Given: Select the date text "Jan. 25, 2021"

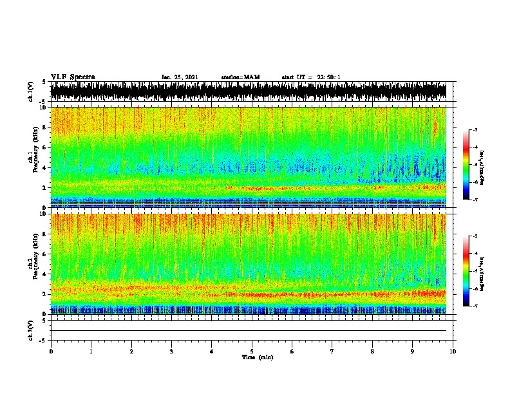Looking at the screenshot, I should (x=180, y=77).
